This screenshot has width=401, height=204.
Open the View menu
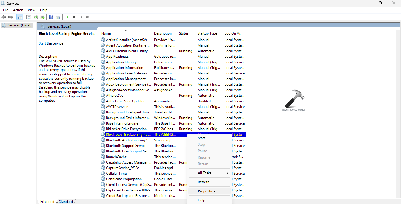31,10
